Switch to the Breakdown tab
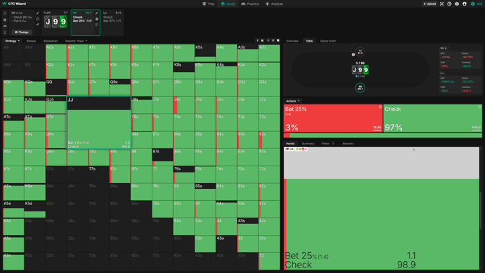The image size is (485, 273). click(x=51, y=41)
